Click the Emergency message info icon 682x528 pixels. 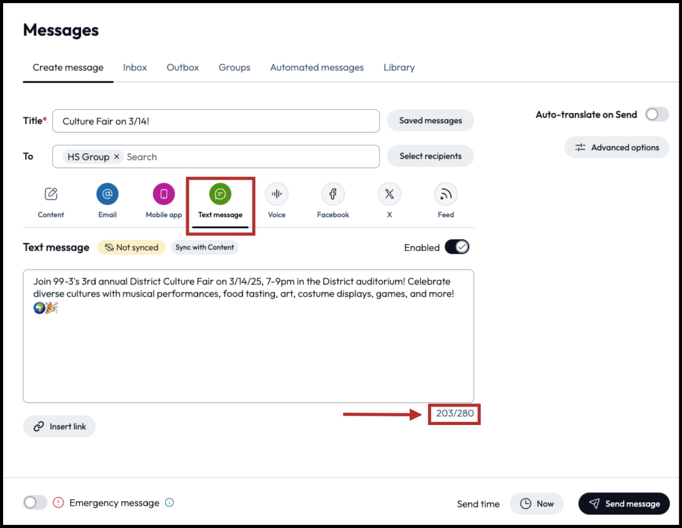(x=170, y=503)
